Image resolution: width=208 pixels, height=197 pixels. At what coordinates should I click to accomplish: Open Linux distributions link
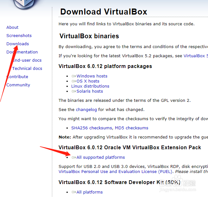90,86
